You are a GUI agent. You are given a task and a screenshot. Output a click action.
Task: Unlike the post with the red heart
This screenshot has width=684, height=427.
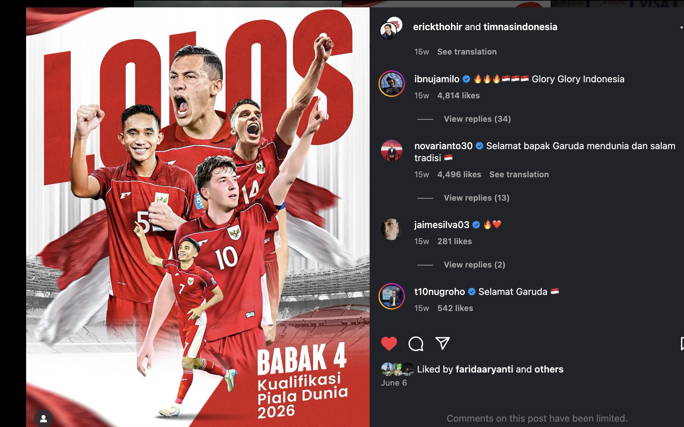pyautogui.click(x=389, y=343)
